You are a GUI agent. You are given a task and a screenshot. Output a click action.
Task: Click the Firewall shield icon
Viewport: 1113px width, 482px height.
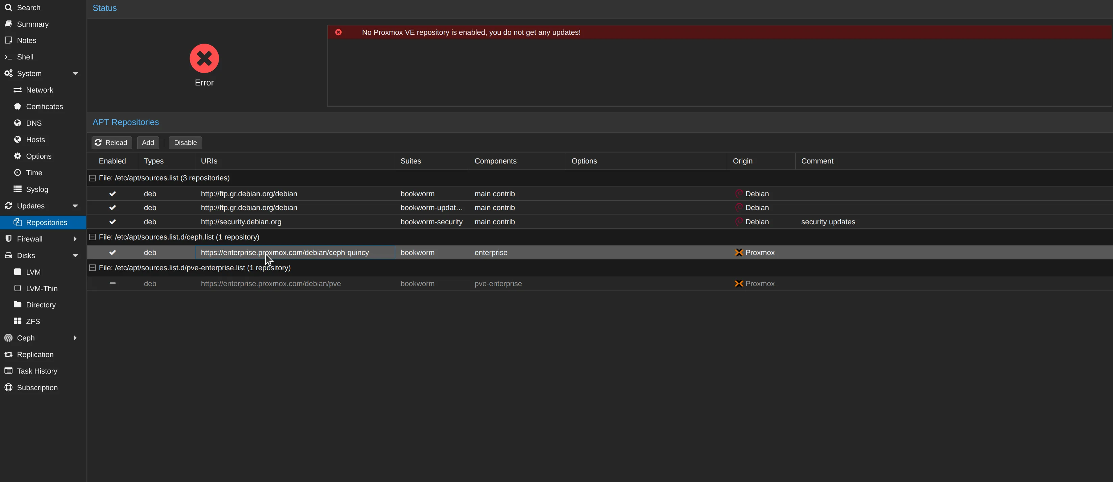click(8, 238)
